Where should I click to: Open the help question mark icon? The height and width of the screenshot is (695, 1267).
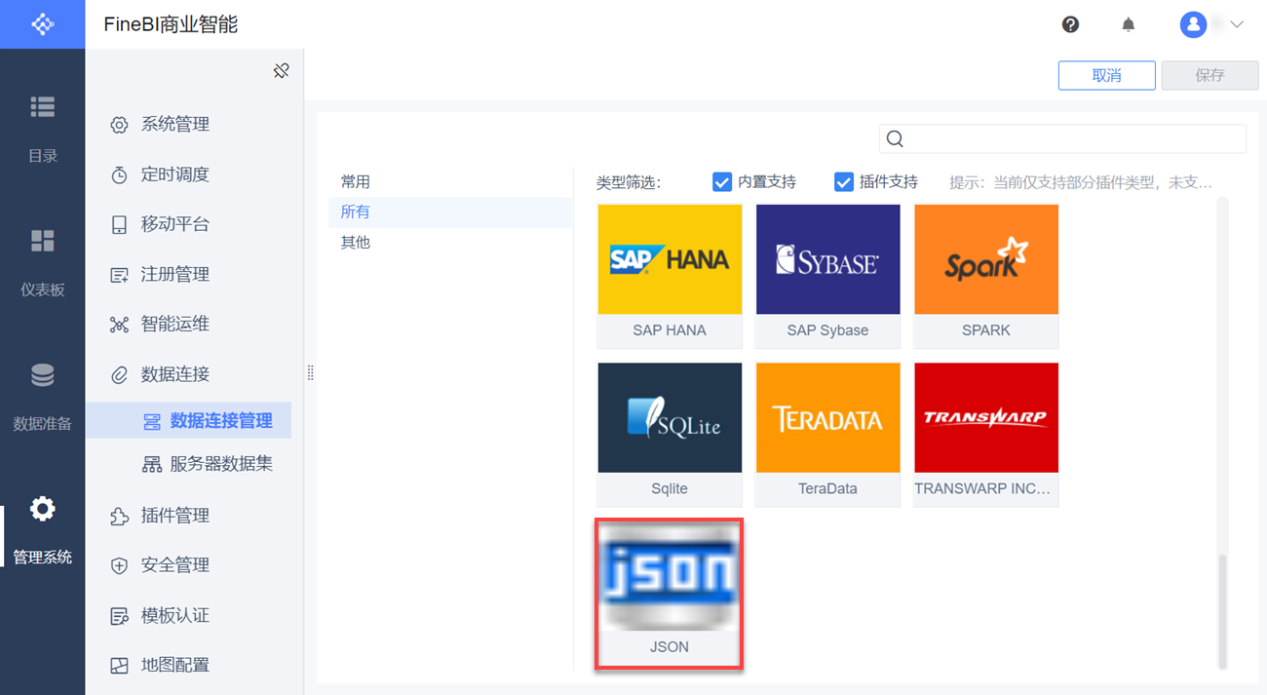[1070, 24]
